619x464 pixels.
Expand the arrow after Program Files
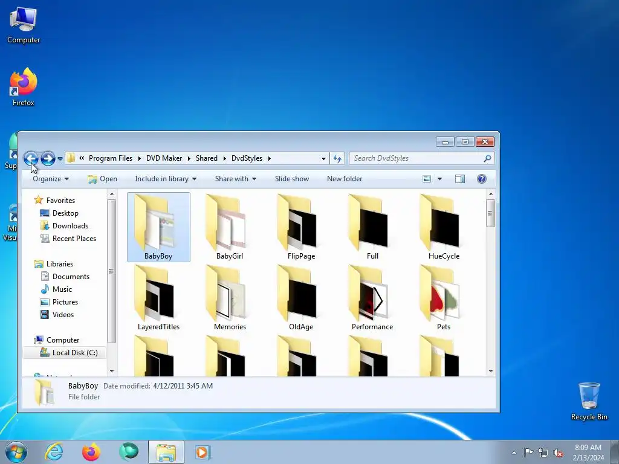tap(140, 159)
